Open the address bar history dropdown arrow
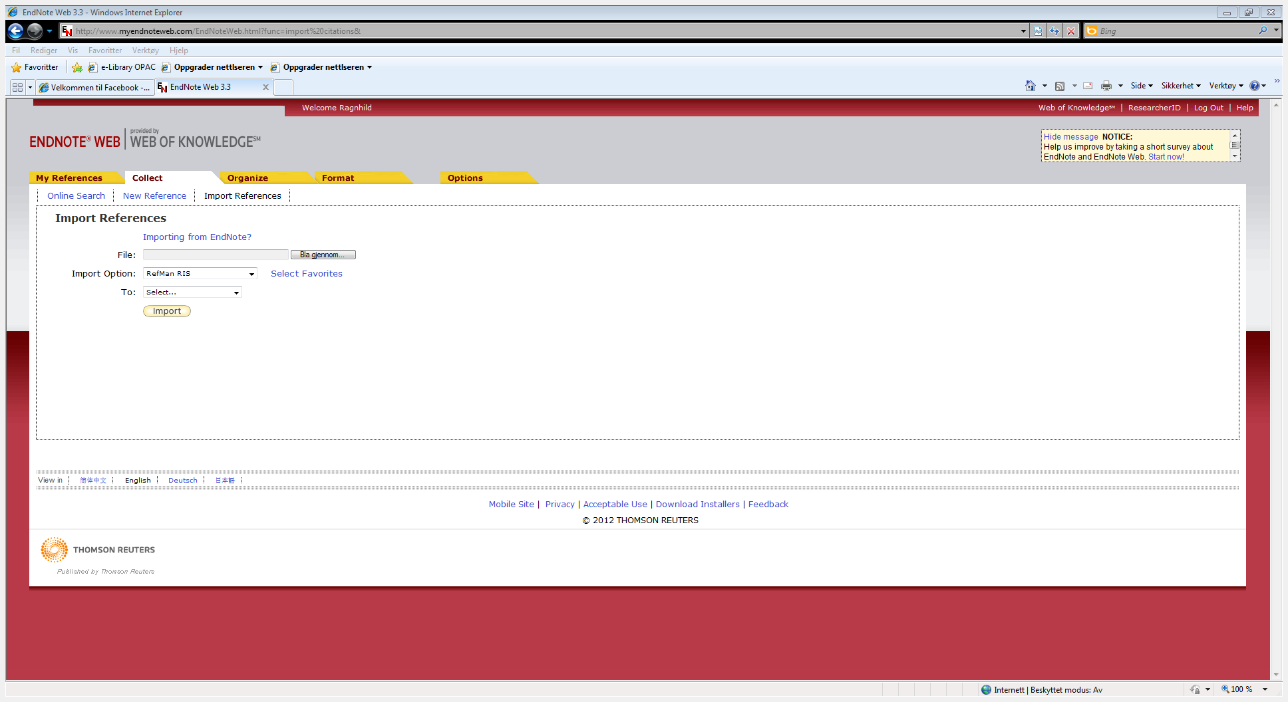Image resolution: width=1288 pixels, height=702 pixels. pyautogui.click(x=1023, y=31)
